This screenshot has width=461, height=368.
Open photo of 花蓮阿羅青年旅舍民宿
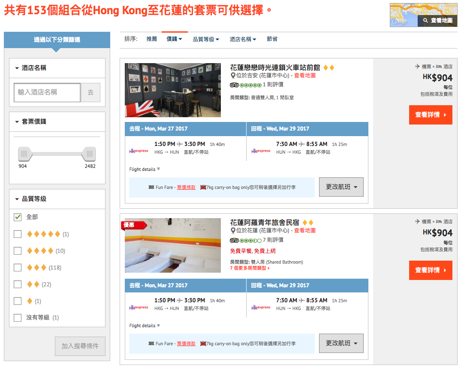point(173,245)
